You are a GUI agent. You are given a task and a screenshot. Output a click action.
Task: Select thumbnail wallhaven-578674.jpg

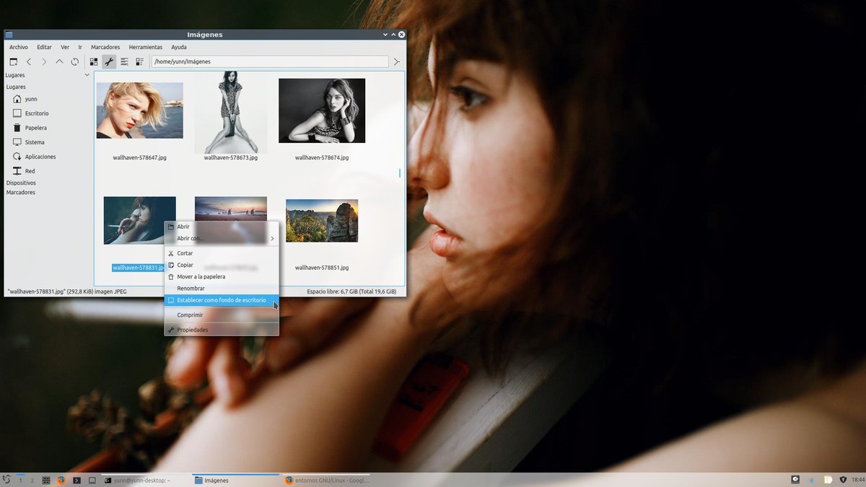coord(322,110)
